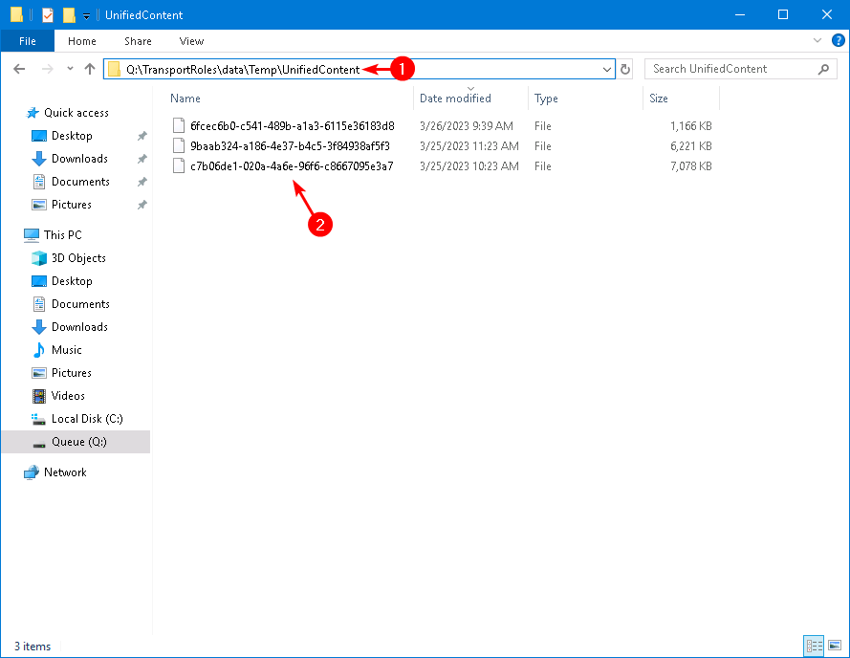Click the Back navigation arrow
This screenshot has width=850, height=658.
tap(19, 69)
